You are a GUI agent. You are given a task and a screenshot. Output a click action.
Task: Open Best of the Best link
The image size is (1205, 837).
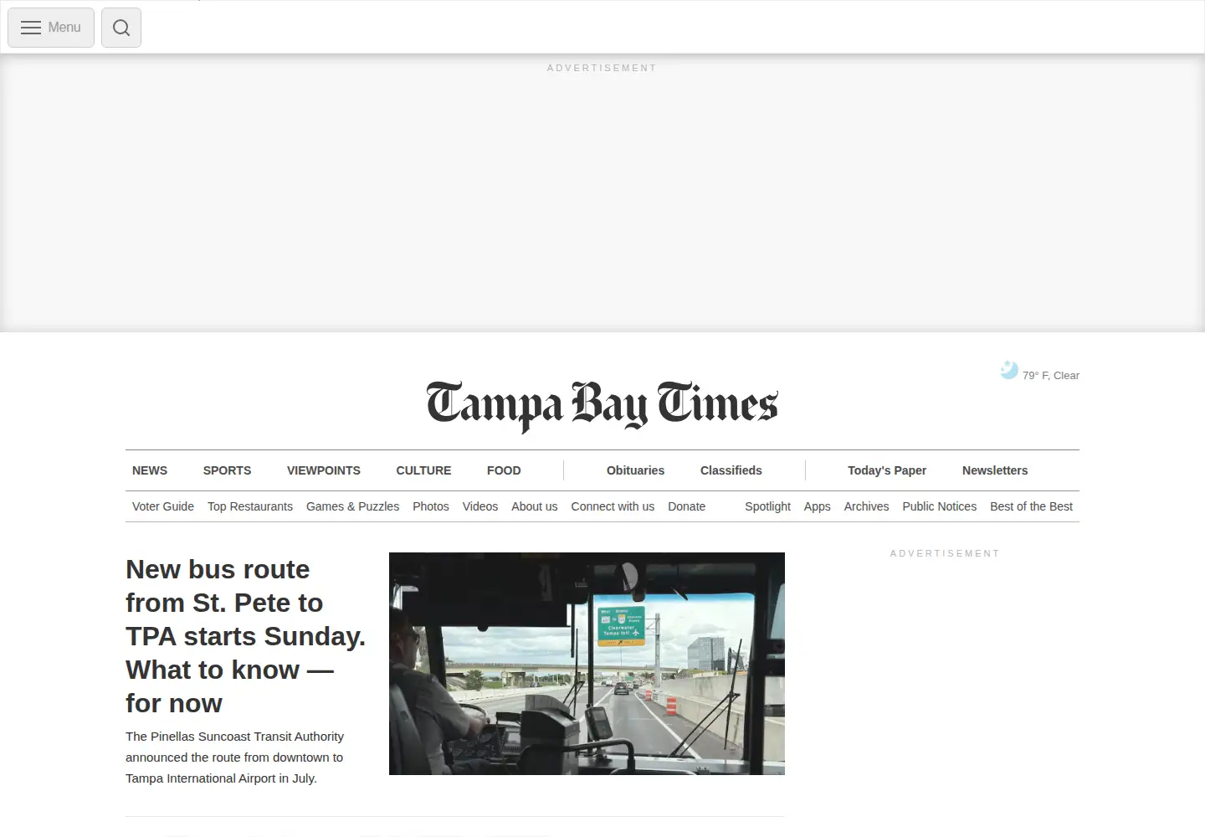pos(1031,506)
